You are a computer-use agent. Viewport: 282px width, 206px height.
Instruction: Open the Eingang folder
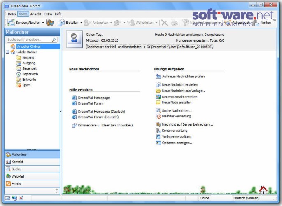click(x=28, y=58)
